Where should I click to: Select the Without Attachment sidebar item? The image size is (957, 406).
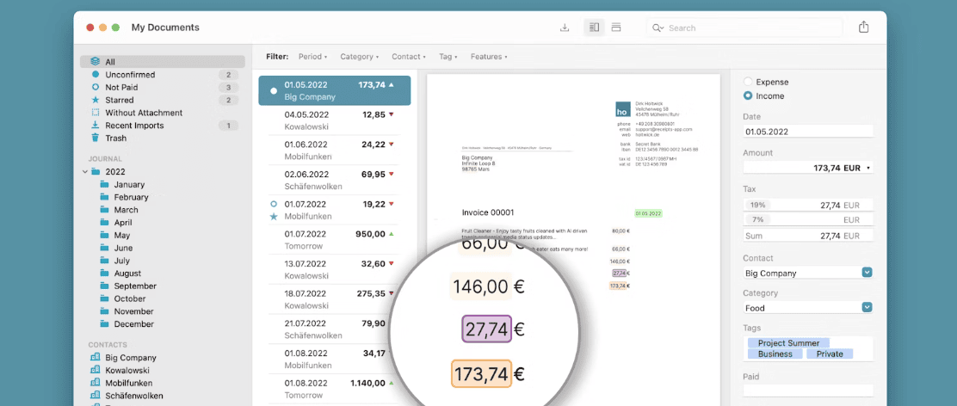tap(163, 113)
